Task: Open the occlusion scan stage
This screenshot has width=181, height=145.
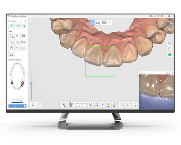Action: [104, 23]
